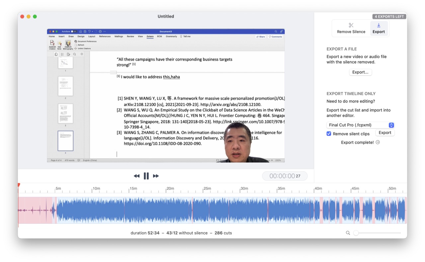
Task: Click the Export timeline button
Action: point(385,133)
